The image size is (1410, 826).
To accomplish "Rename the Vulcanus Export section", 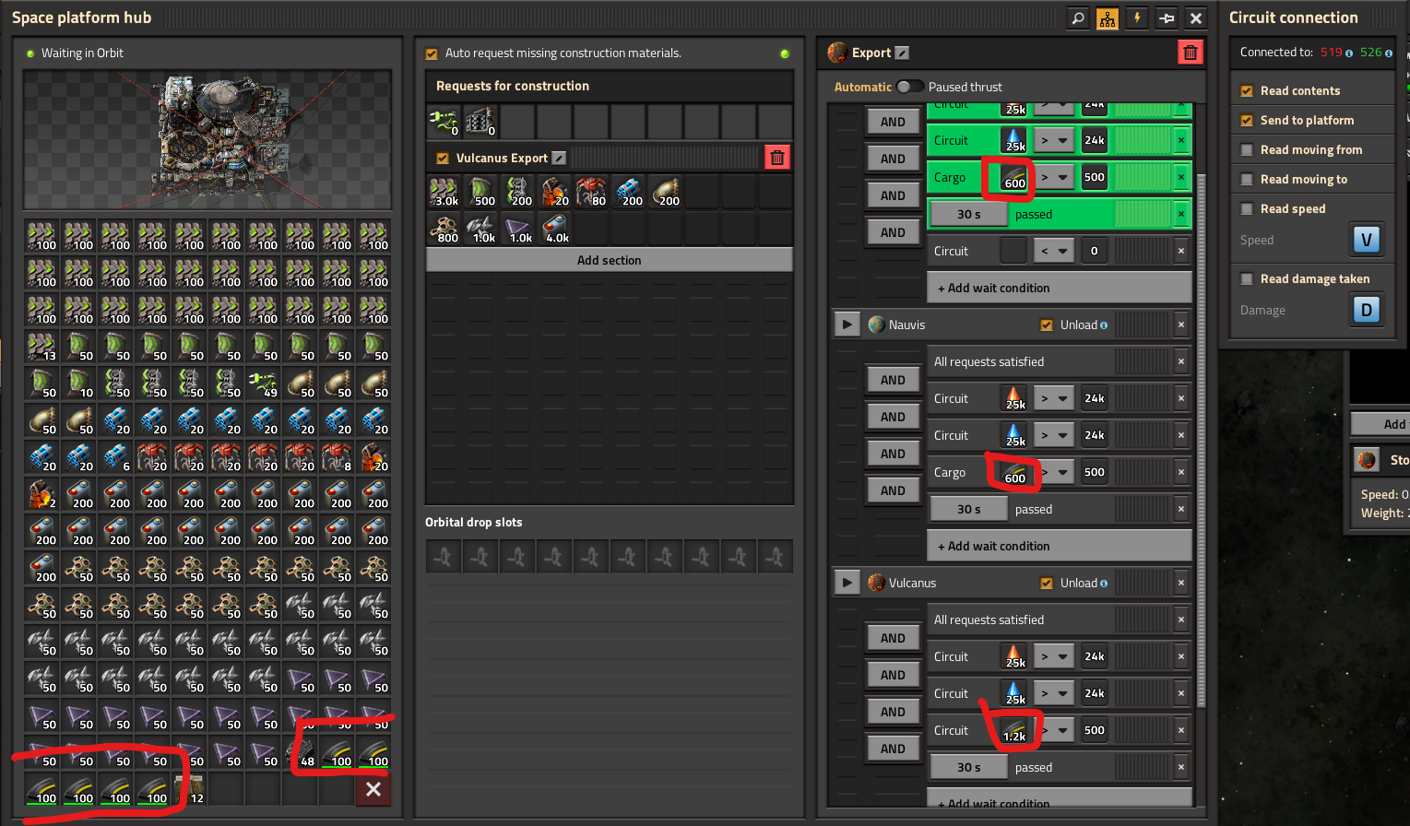I will click(559, 159).
